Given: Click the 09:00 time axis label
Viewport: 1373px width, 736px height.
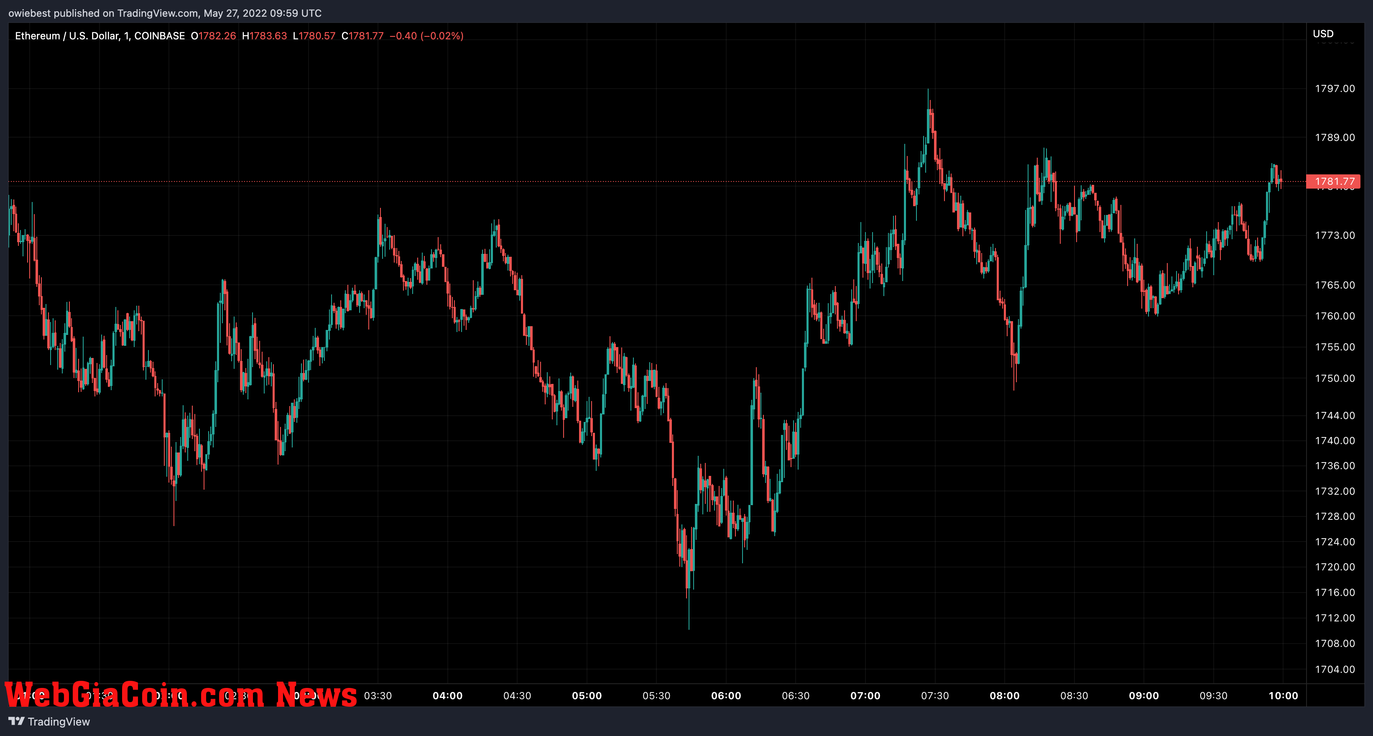Looking at the screenshot, I should [1144, 695].
